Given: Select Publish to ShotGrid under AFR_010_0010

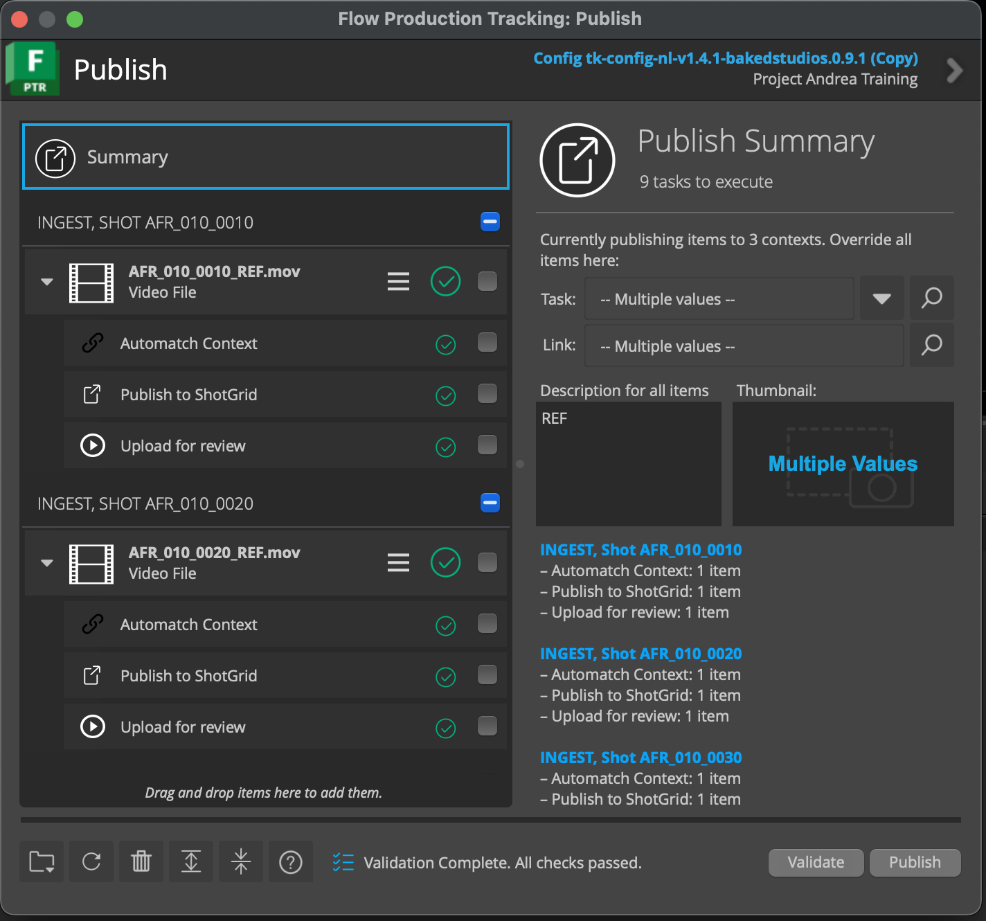Looking at the screenshot, I should (x=188, y=395).
